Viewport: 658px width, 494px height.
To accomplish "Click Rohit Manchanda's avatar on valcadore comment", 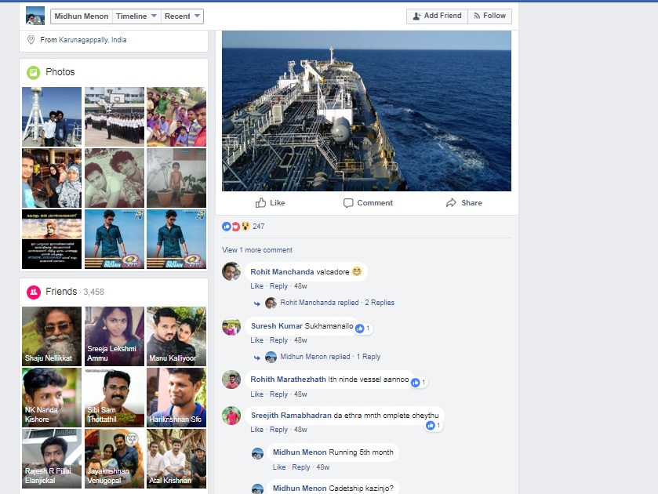I will [x=231, y=271].
